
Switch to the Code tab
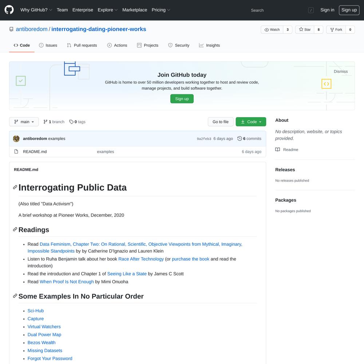pyautogui.click(x=22, y=45)
